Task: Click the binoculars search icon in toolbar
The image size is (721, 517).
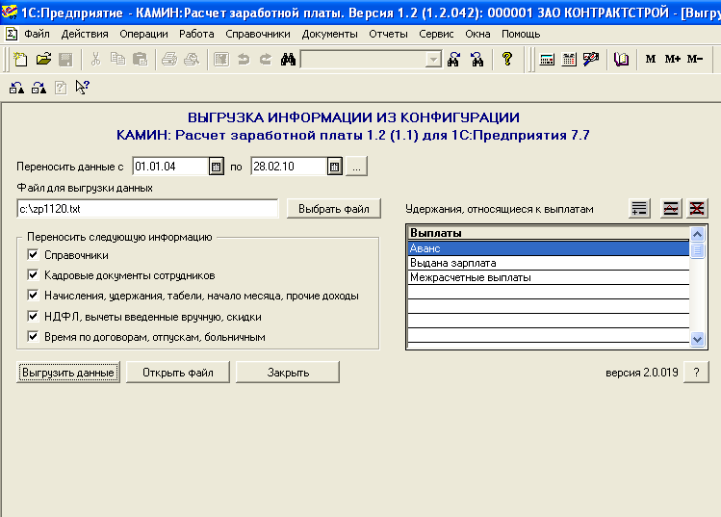Action: coord(287,60)
